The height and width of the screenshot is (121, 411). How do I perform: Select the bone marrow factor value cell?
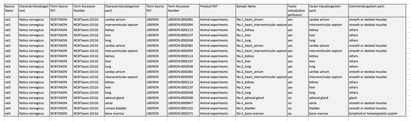coord(328,114)
